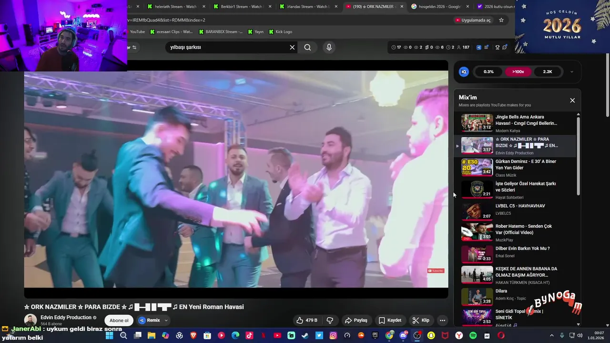Open Spotify from the taskbar
Viewport: 610px width, 343px height.
pyautogui.click(x=473, y=335)
